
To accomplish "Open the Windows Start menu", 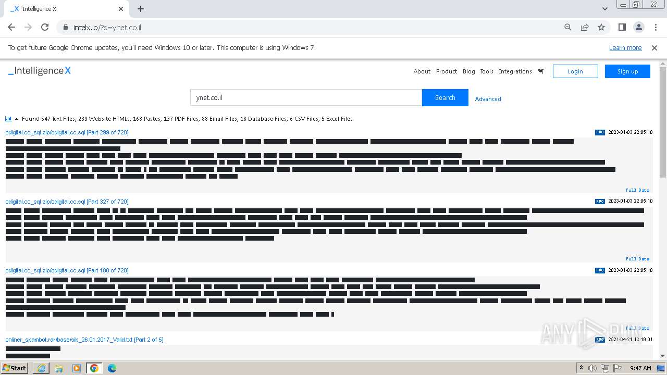I will pyautogui.click(x=15, y=368).
